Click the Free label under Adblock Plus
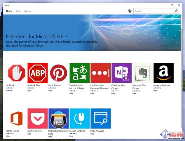 click(x=29, y=91)
